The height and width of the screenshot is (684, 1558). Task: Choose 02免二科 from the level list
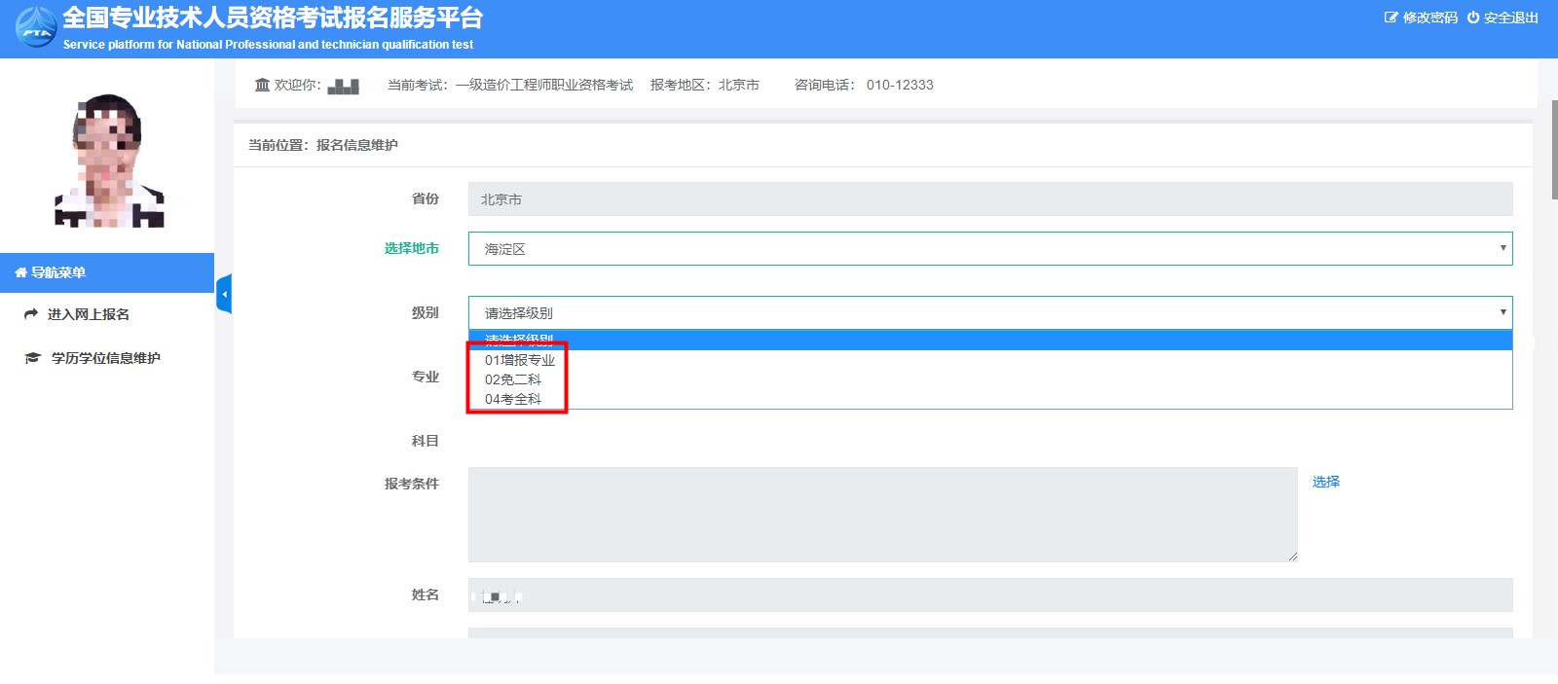tap(513, 379)
